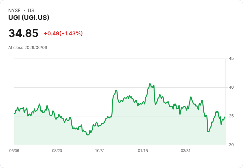Open the UGI (UGI.US) stock title
Screen dimensions: 243x168
pos(29,18)
